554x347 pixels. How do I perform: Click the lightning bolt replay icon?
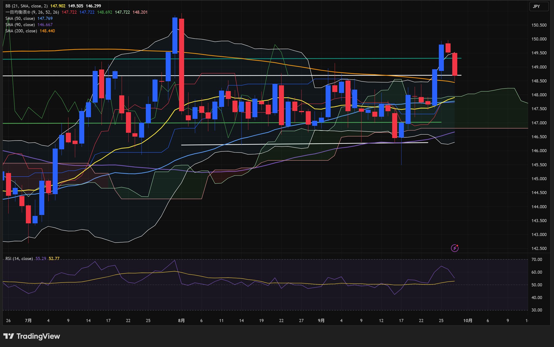[455, 248]
